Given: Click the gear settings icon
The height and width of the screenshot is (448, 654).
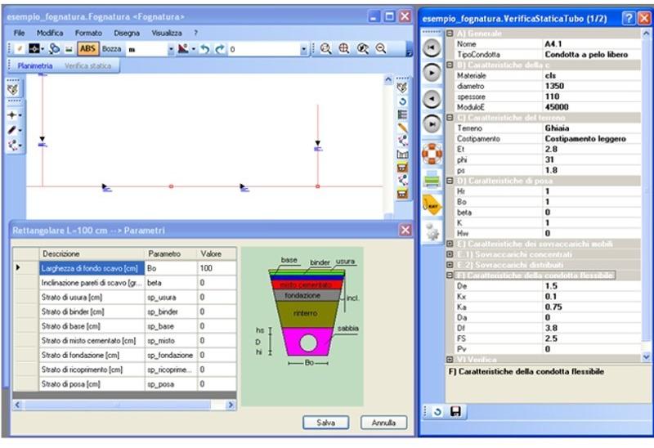Looking at the screenshot, I should click(x=432, y=231).
